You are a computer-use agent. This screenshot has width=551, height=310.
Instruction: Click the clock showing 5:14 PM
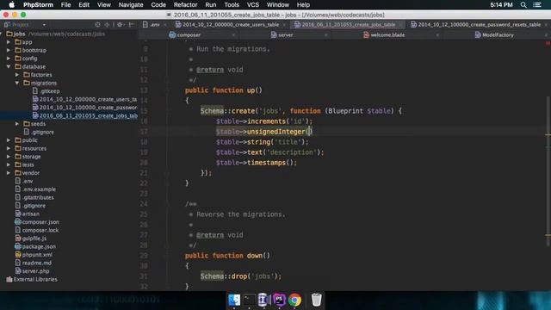(501, 4)
